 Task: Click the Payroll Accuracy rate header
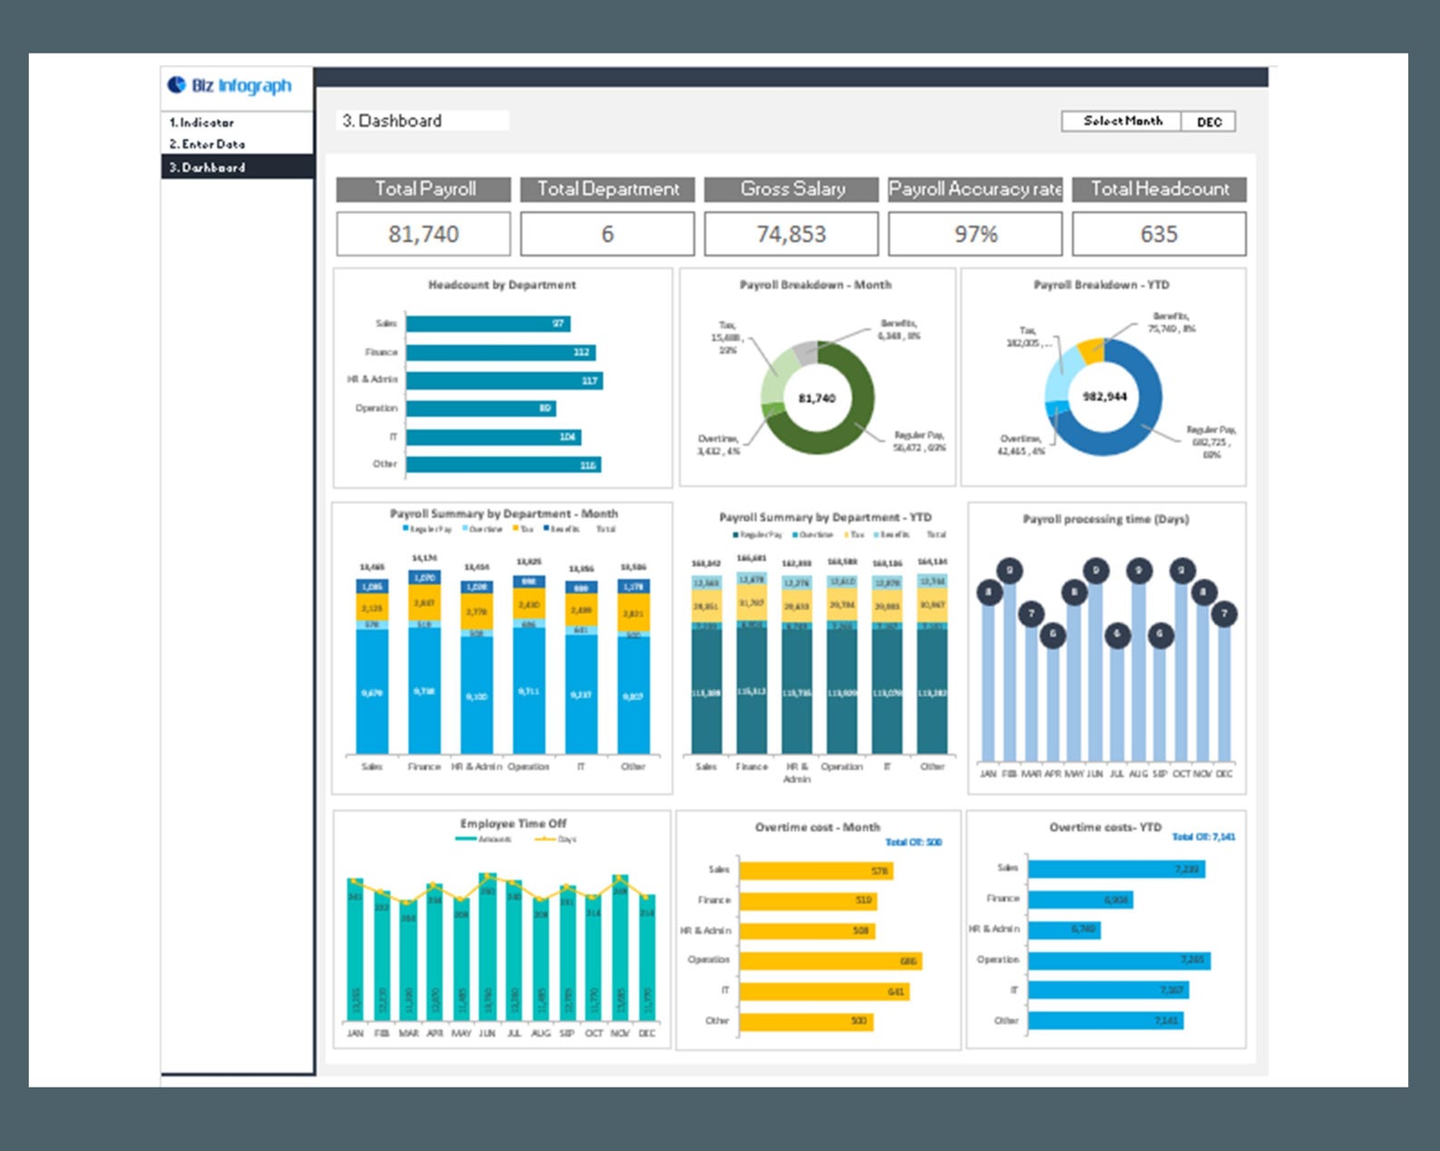tap(975, 189)
